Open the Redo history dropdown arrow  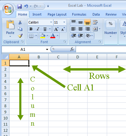point(40,6)
